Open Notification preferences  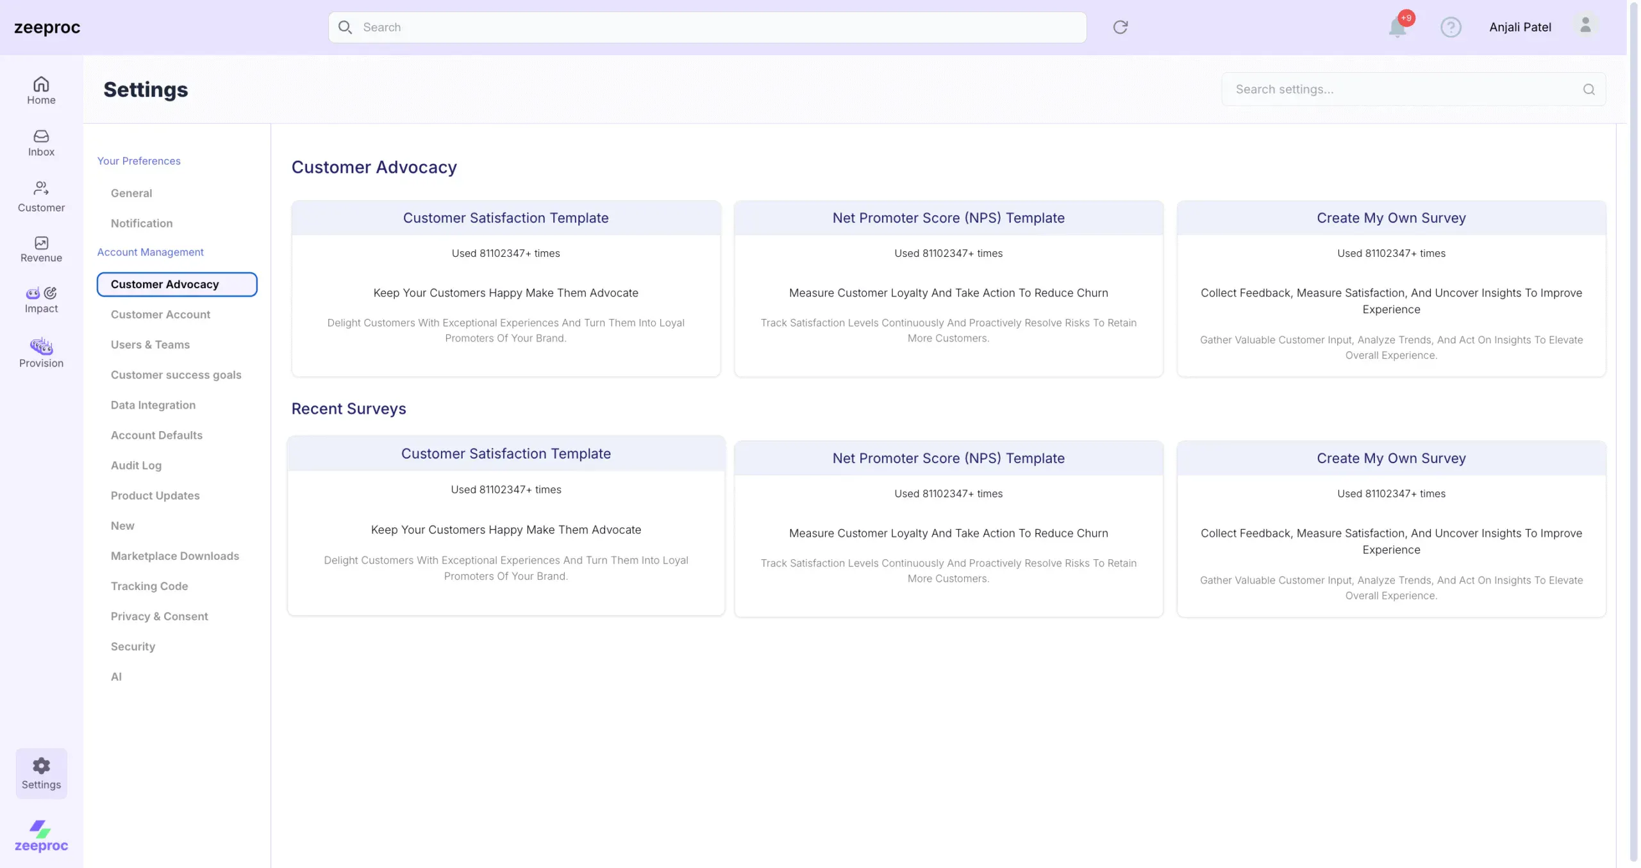pos(142,223)
